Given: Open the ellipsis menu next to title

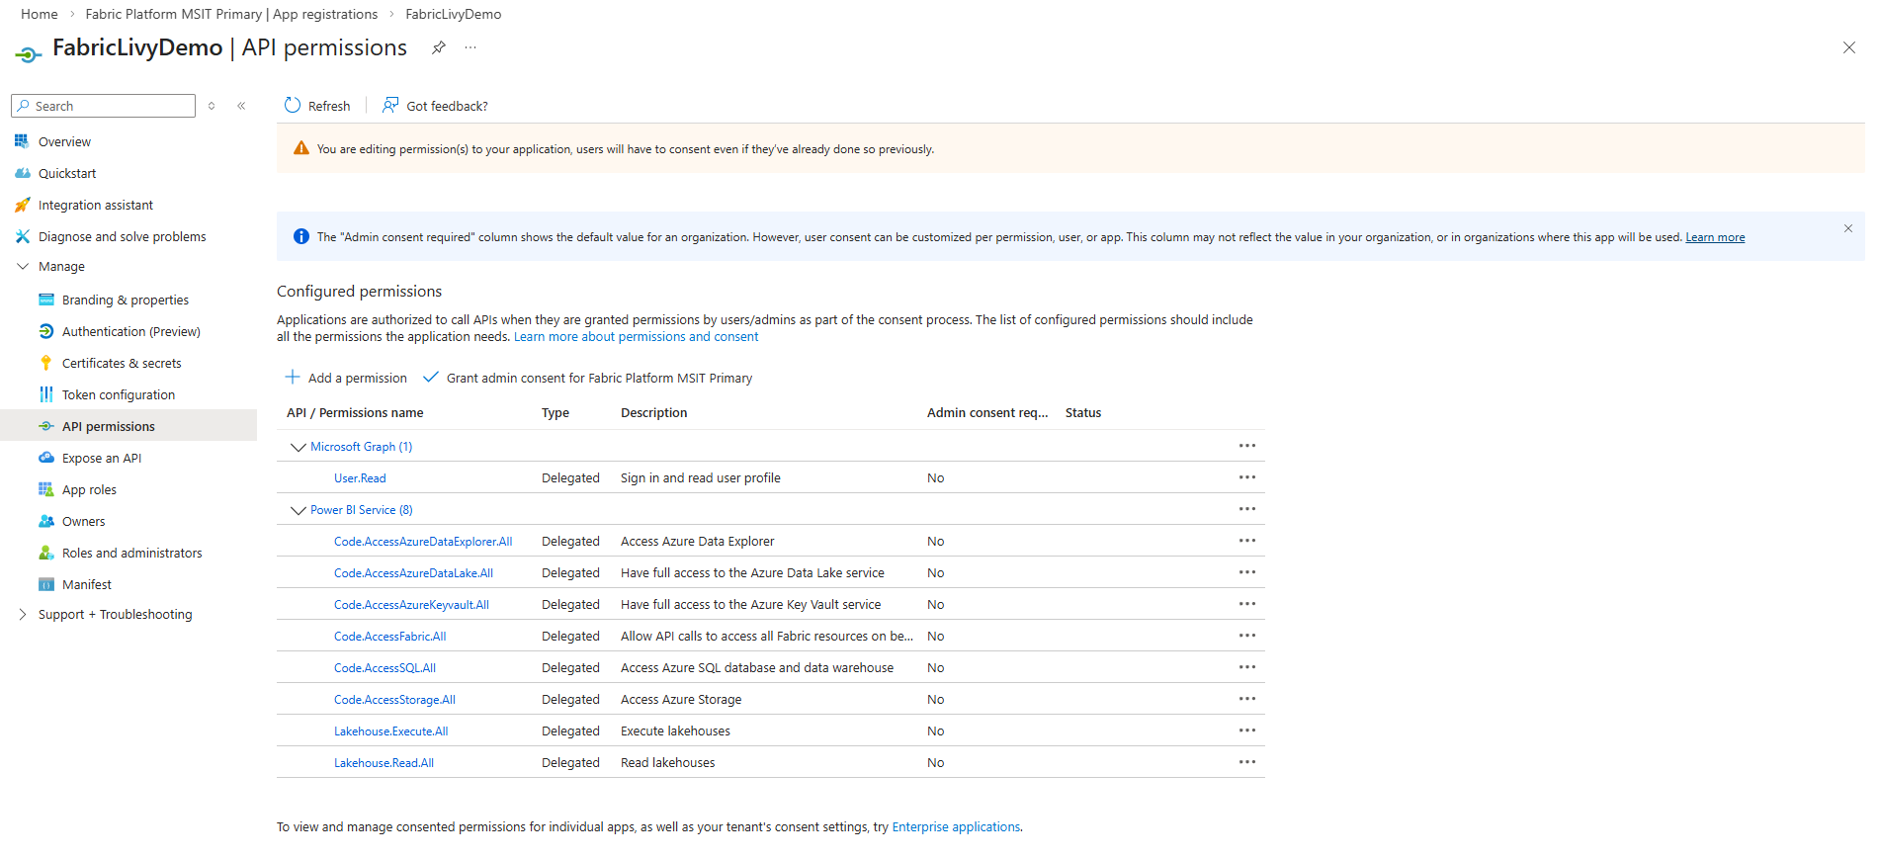Looking at the screenshot, I should 470,47.
